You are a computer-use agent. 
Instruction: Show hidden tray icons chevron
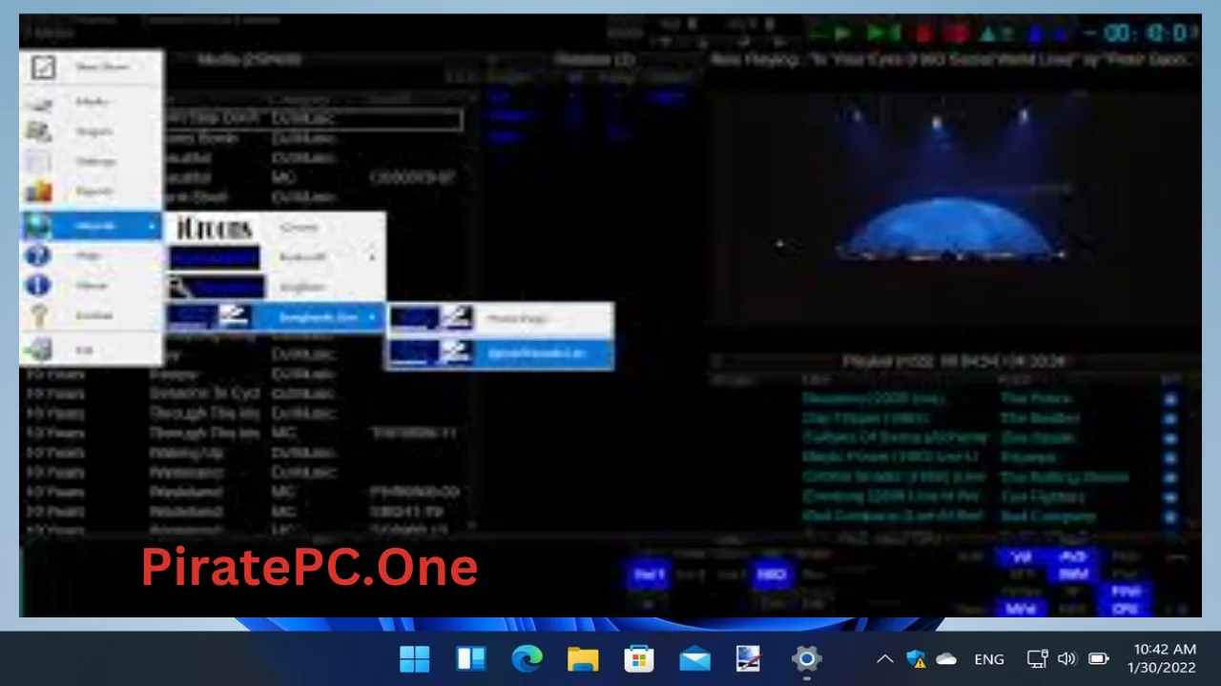coord(885,659)
